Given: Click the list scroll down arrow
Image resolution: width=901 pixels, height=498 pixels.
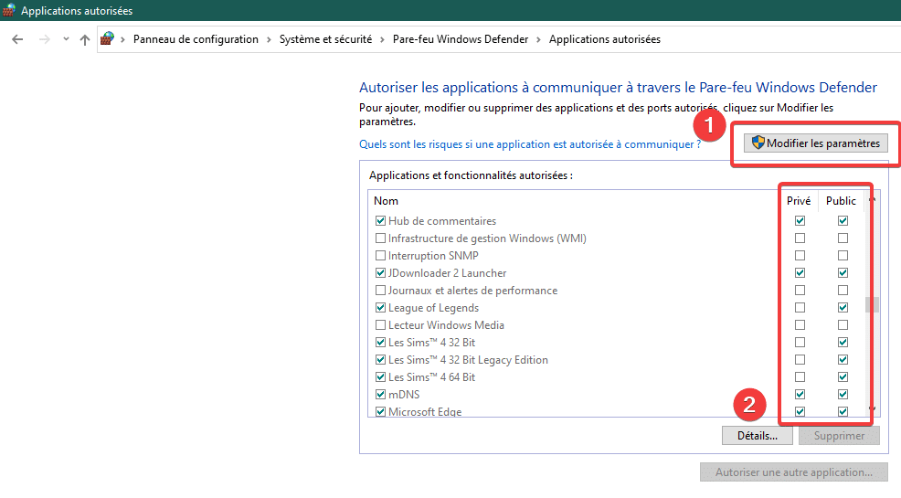Looking at the screenshot, I should (x=873, y=409).
